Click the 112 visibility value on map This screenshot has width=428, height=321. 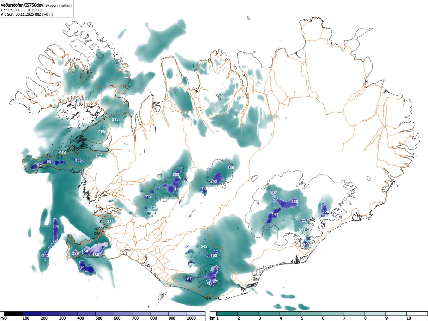coord(148,196)
